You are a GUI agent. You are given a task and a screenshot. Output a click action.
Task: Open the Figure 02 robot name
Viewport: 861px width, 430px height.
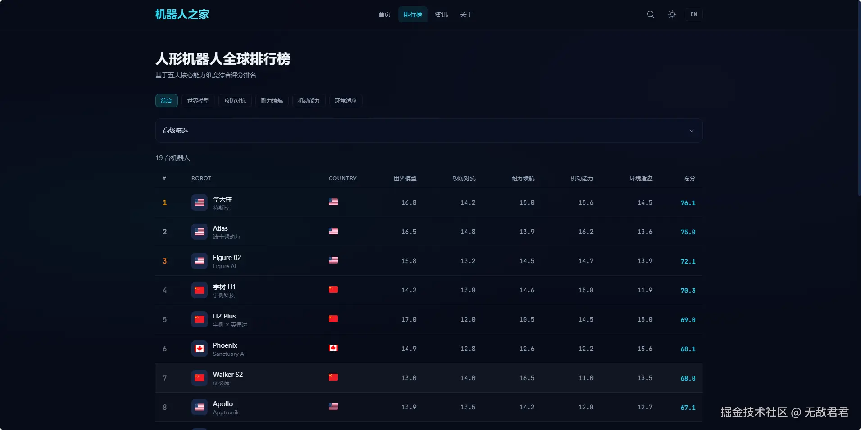point(227,258)
